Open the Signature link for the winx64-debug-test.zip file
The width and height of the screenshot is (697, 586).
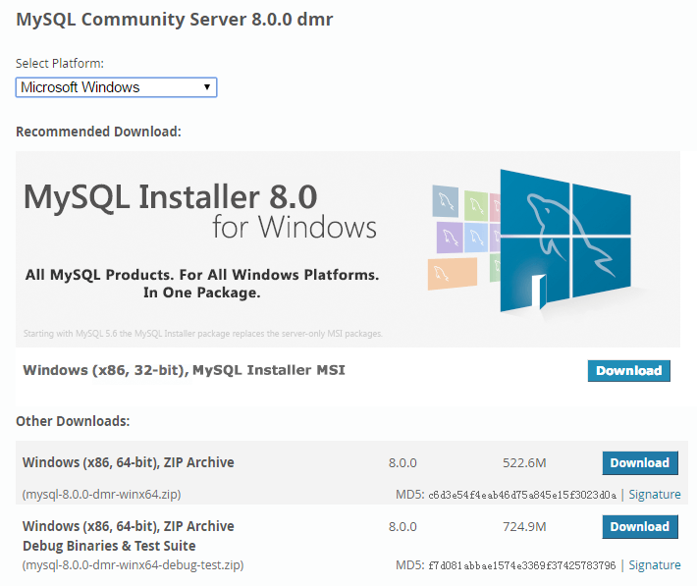pyautogui.click(x=655, y=565)
